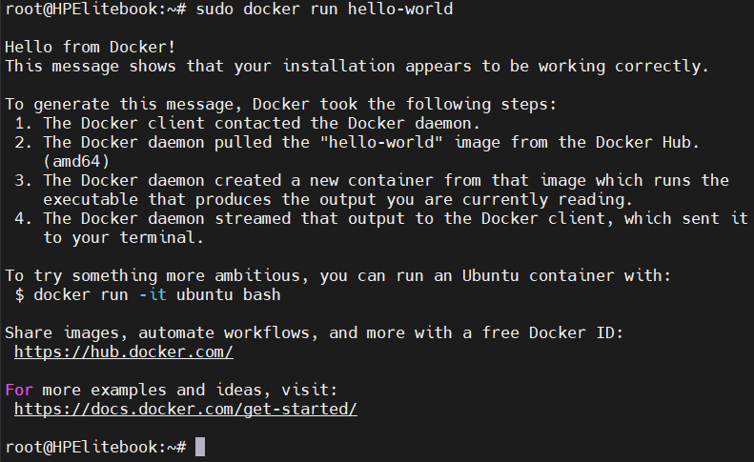The image size is (754, 462).
Task: Click the '$' sign before docker run
Action: click(19, 294)
